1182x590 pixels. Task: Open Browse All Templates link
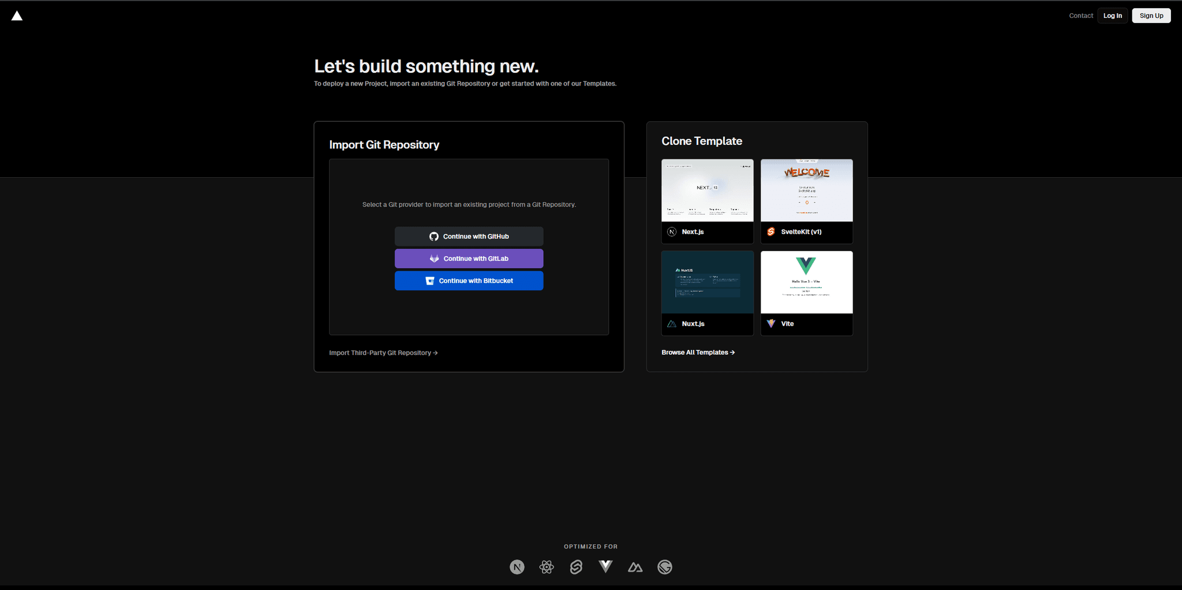698,352
